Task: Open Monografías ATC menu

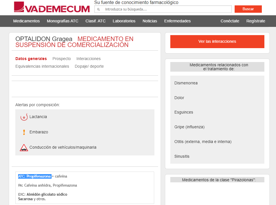Action: pos(63,21)
